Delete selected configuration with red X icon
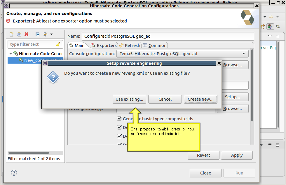 pyautogui.click(x=27, y=34)
